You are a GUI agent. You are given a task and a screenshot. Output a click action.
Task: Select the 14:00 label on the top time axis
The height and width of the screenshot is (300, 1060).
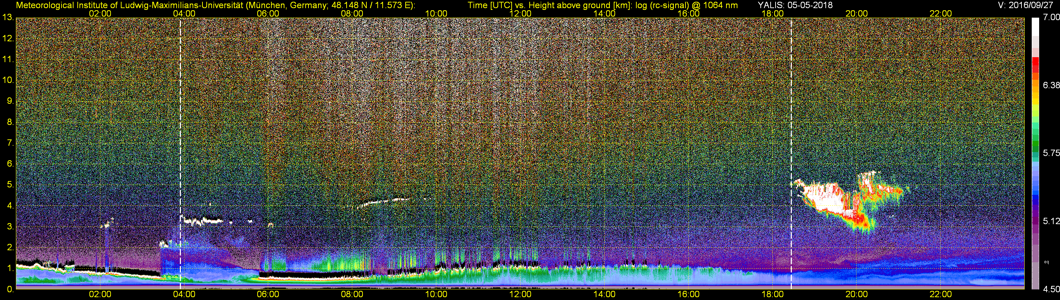[604, 13]
